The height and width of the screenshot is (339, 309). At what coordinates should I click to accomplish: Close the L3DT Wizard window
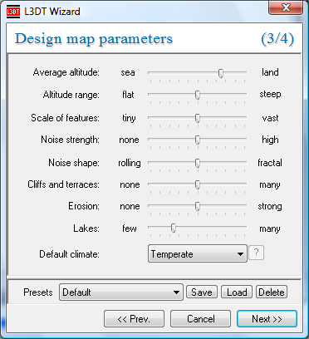(286, 7)
